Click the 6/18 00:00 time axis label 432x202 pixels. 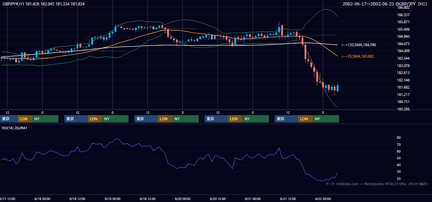[42, 199]
